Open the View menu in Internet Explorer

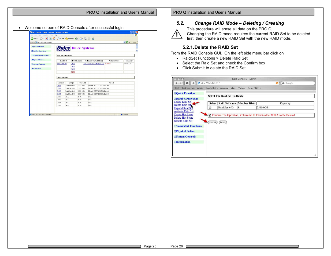(x=40, y=35)
